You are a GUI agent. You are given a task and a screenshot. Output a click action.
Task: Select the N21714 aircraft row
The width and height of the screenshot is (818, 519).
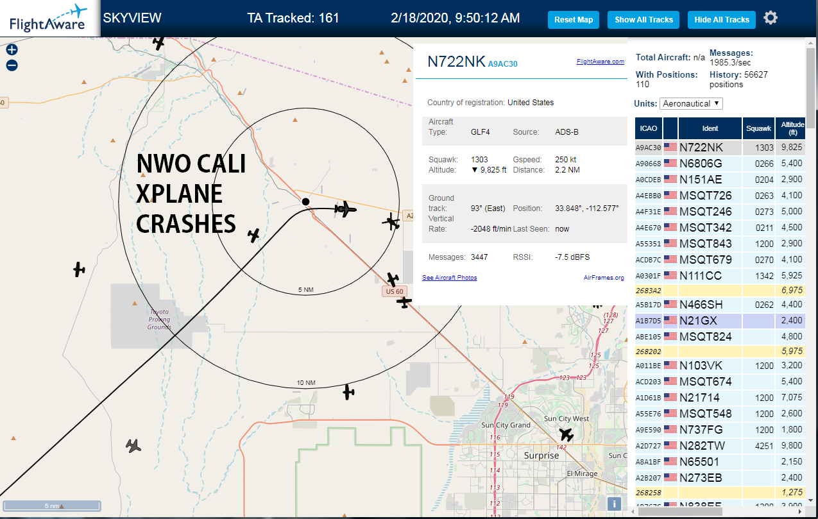point(720,398)
